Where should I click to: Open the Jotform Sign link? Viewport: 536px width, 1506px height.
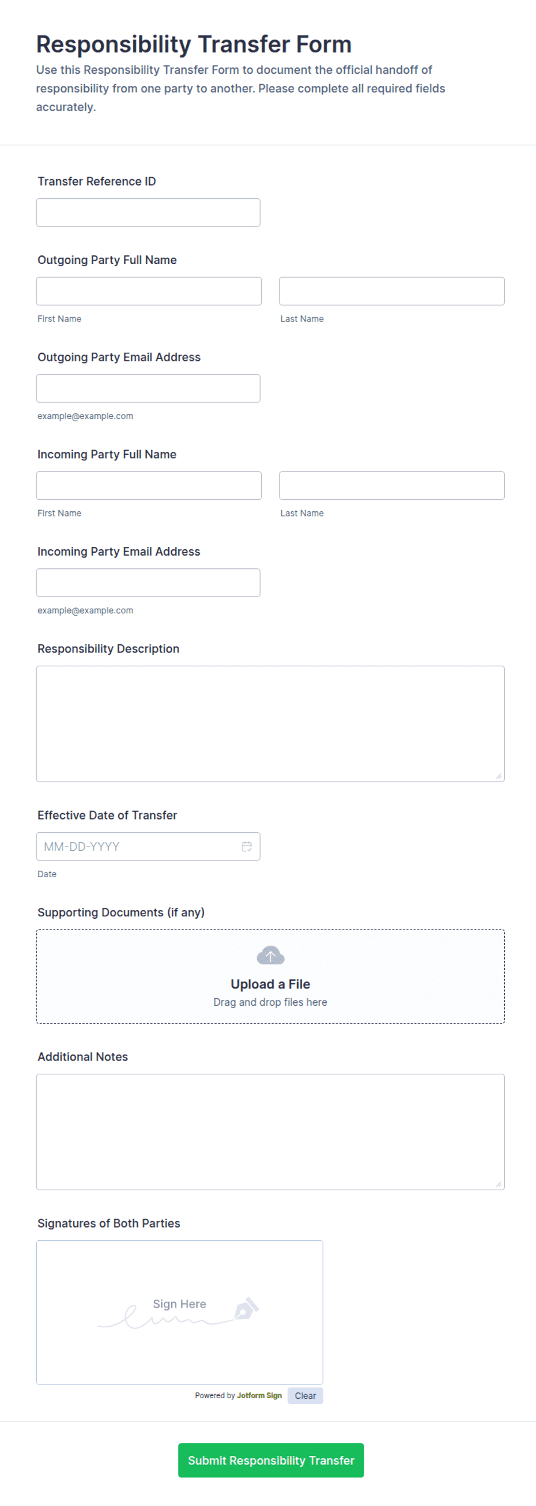259,1395
